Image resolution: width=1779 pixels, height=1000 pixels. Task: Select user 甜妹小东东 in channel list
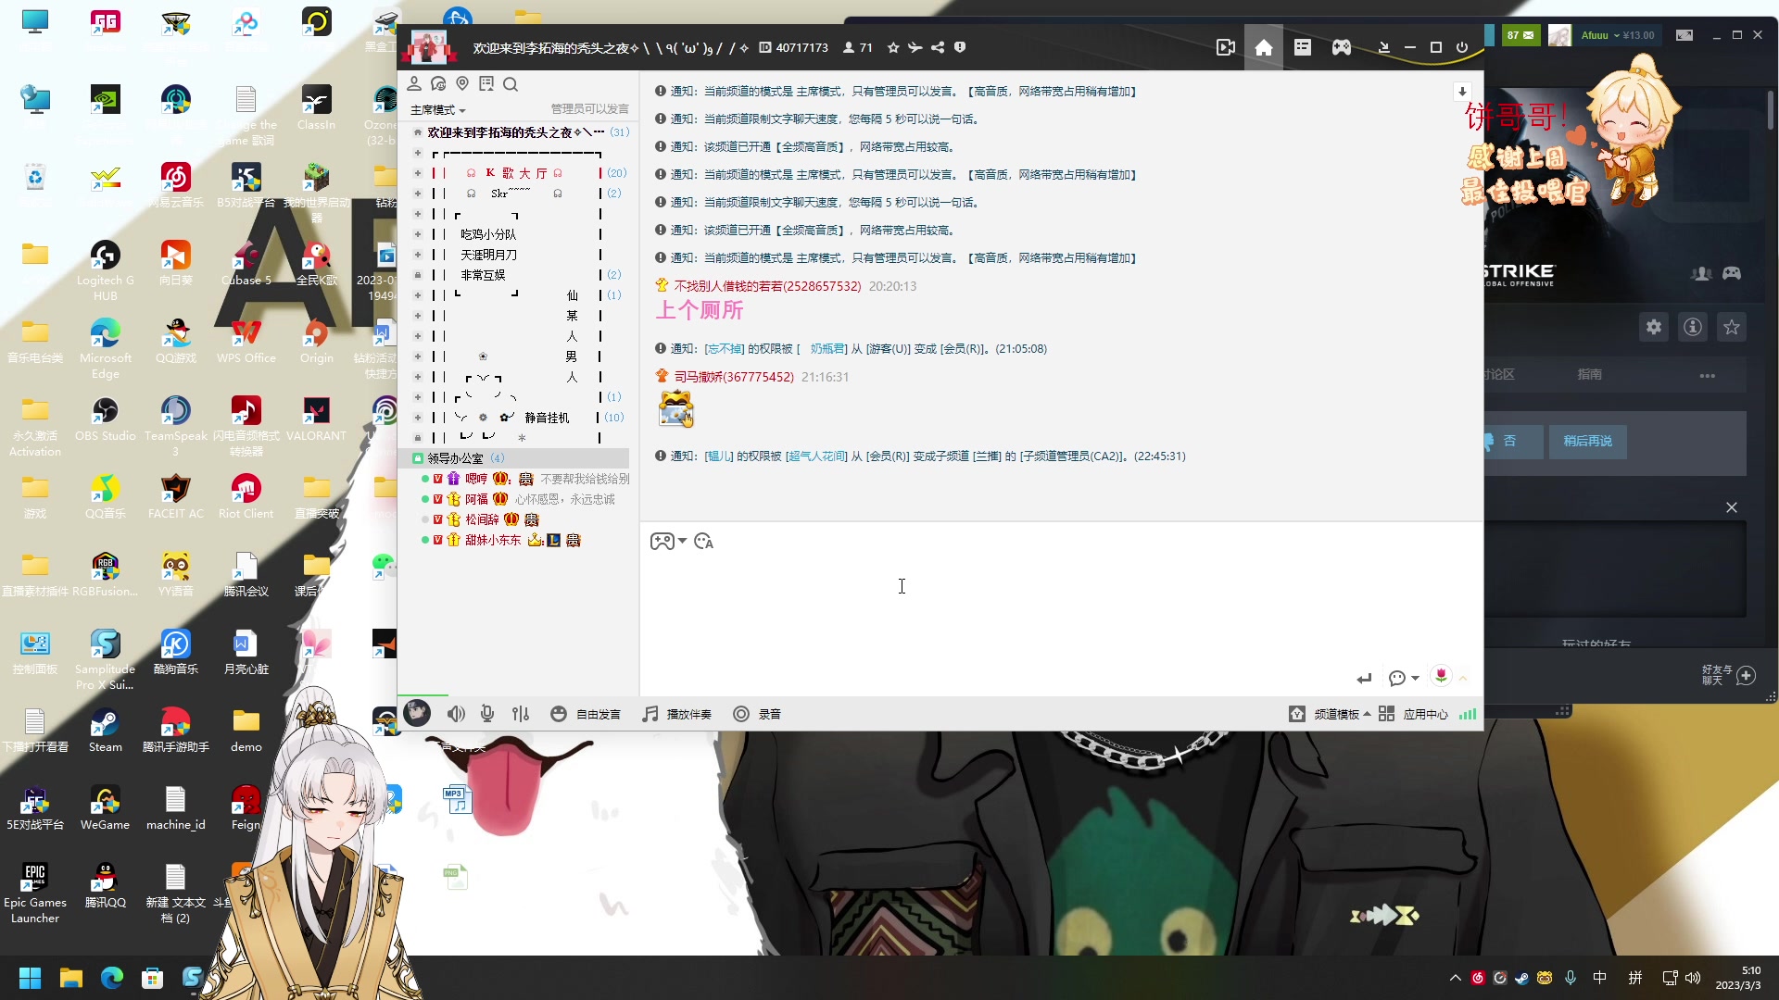(493, 540)
